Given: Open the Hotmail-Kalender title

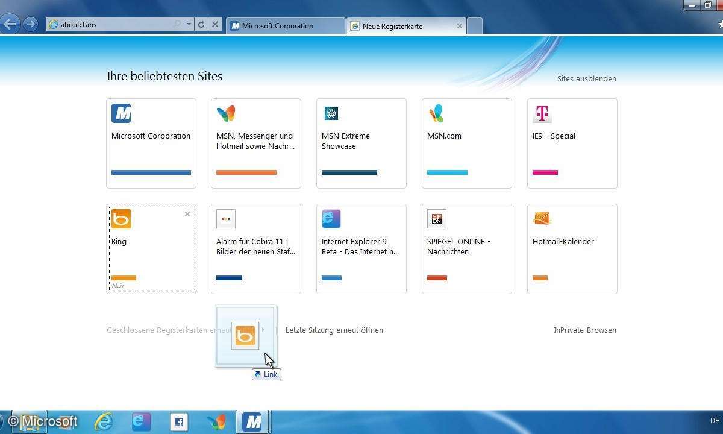Looking at the screenshot, I should 563,241.
